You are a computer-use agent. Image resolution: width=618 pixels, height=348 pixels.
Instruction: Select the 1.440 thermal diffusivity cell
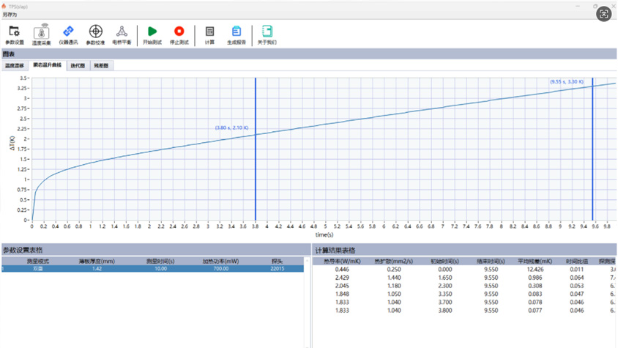(x=394, y=278)
